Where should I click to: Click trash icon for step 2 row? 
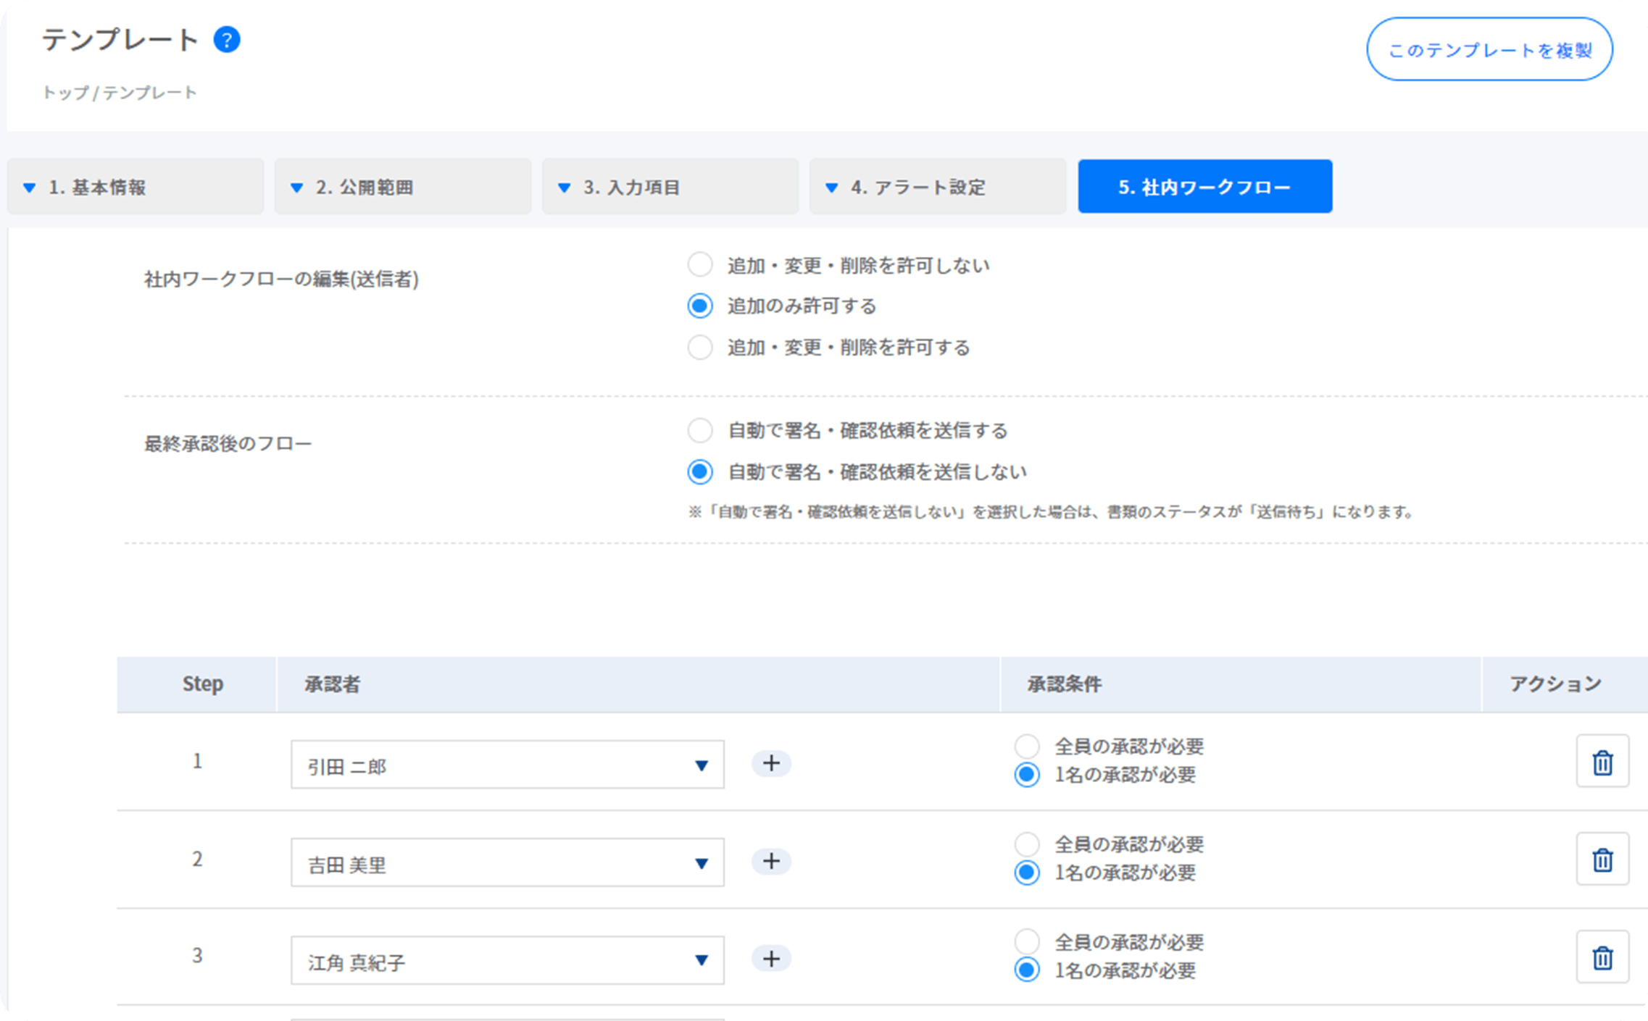[x=1602, y=860]
